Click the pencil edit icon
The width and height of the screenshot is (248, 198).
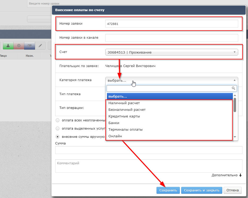40,46
